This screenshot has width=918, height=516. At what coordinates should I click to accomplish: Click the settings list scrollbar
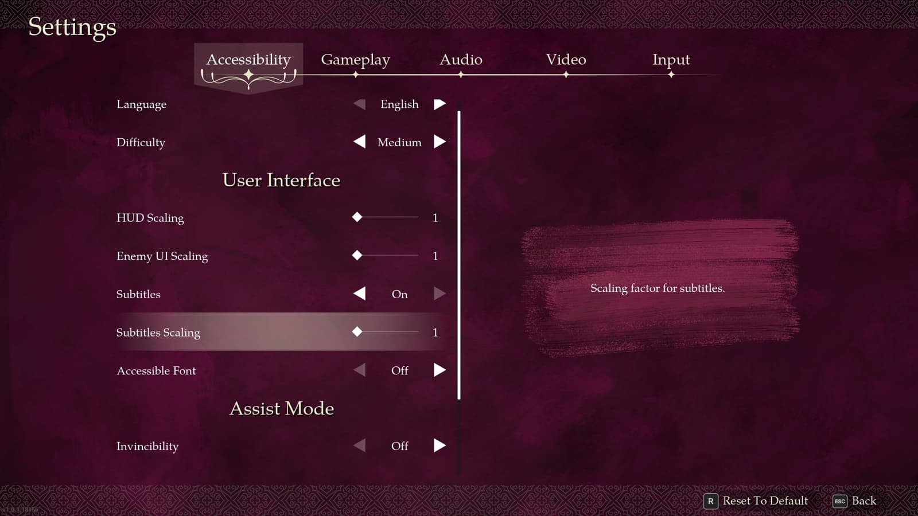click(459, 255)
